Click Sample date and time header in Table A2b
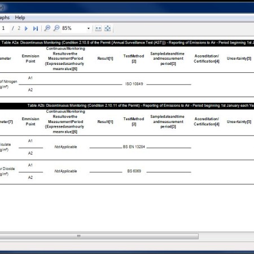 tap(168, 121)
